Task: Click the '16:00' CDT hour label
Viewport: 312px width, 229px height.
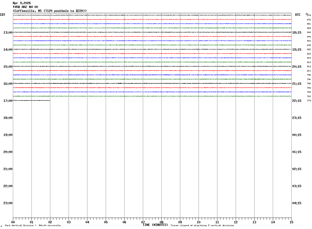Action: click(8, 84)
